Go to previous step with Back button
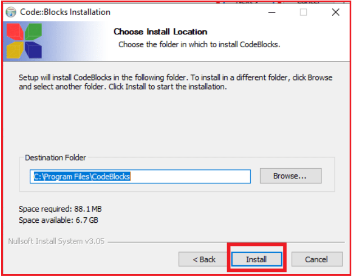 click(203, 259)
